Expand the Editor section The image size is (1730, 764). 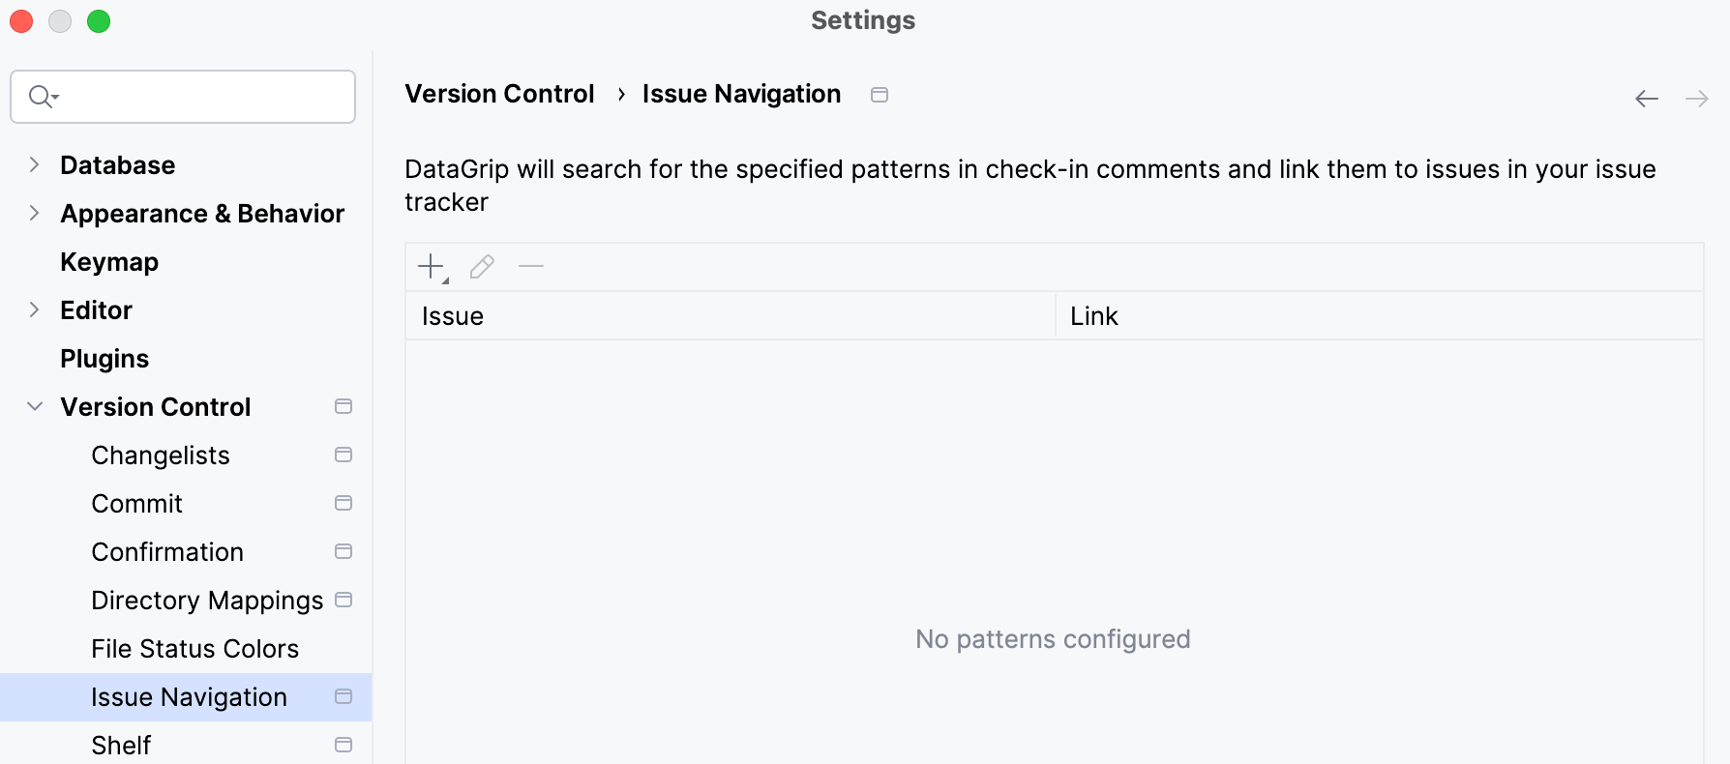[x=34, y=309]
